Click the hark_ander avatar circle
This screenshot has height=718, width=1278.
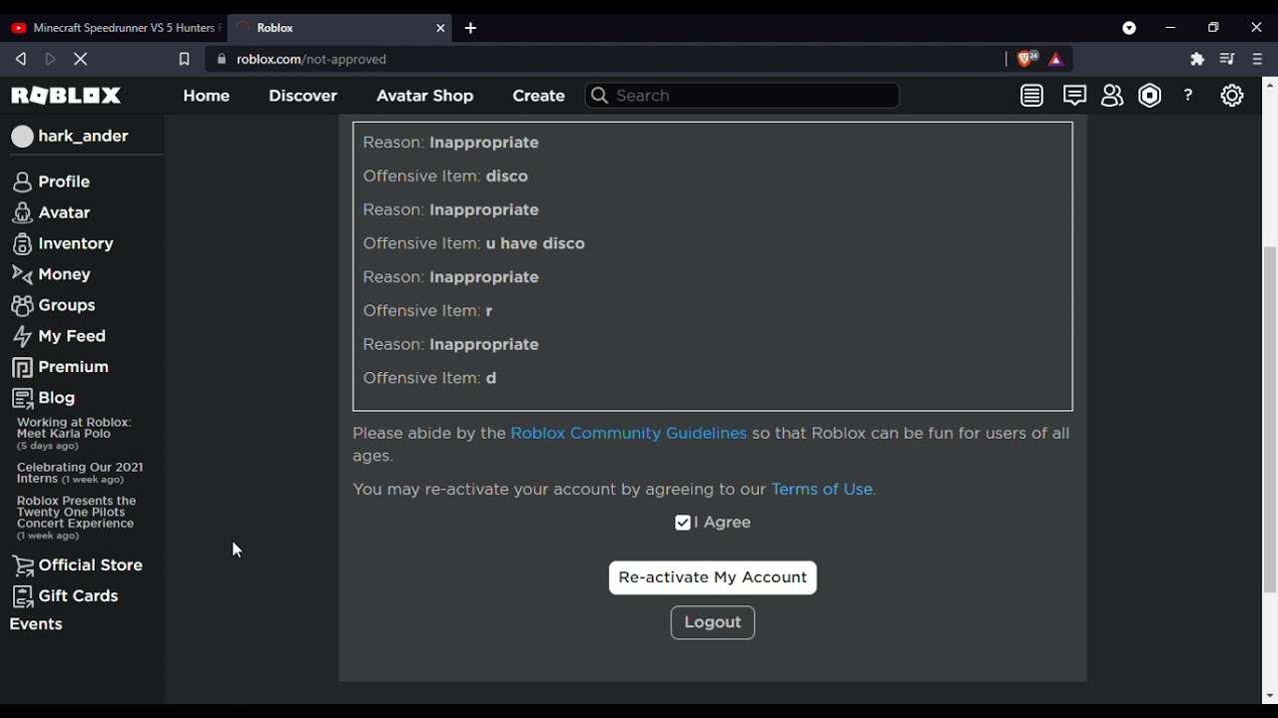(22, 137)
